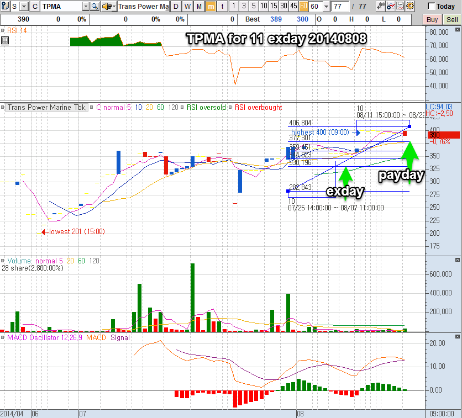This screenshot has width=462, height=418.
Task: Close the RSI panel with its X box
Action: pos(457,30)
